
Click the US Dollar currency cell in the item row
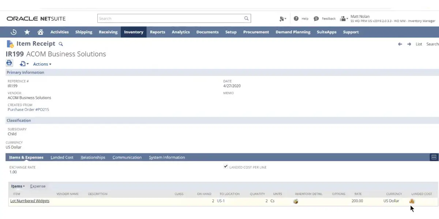click(391, 201)
